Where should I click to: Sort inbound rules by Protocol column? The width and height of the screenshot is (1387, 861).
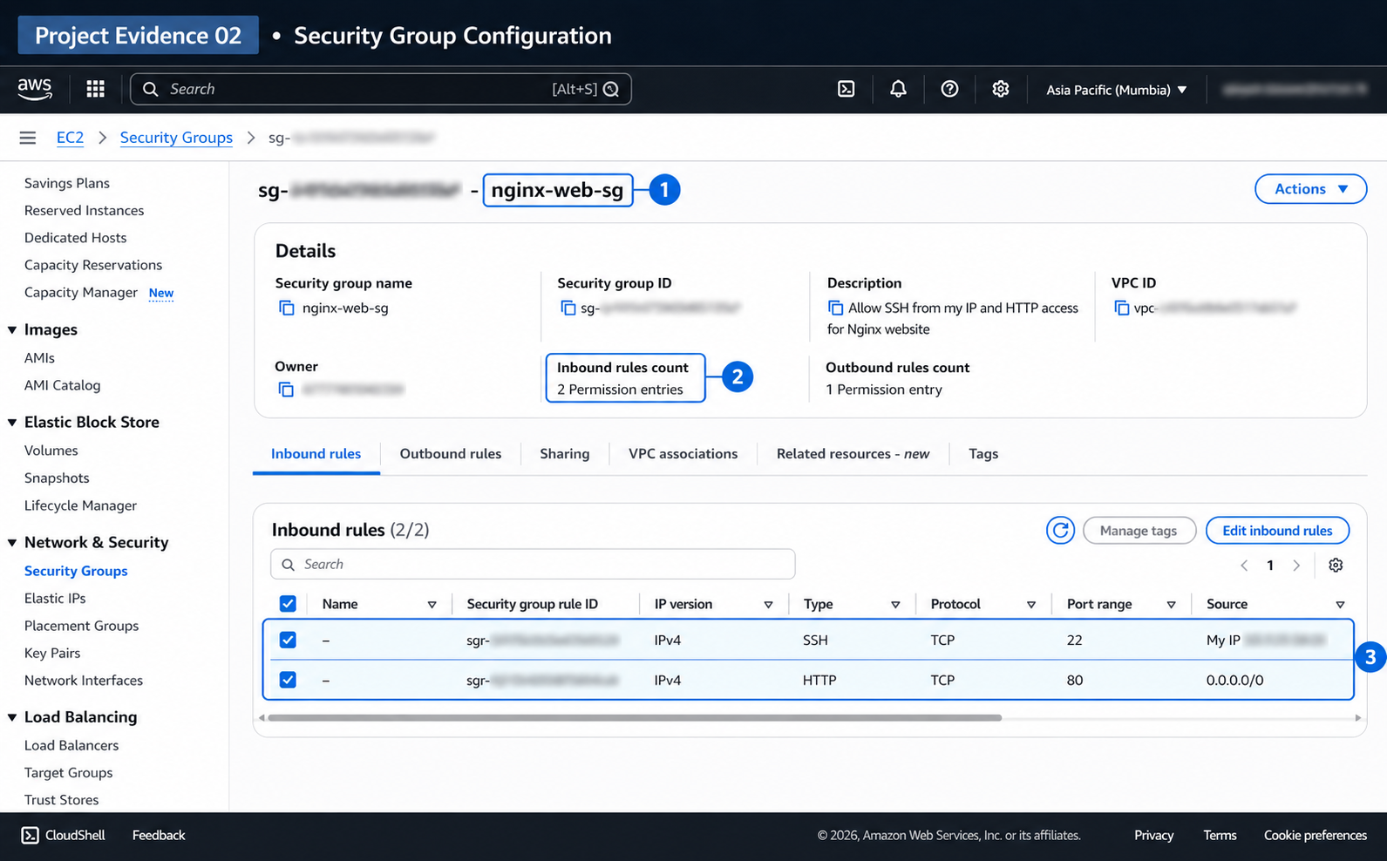[x=1031, y=605]
